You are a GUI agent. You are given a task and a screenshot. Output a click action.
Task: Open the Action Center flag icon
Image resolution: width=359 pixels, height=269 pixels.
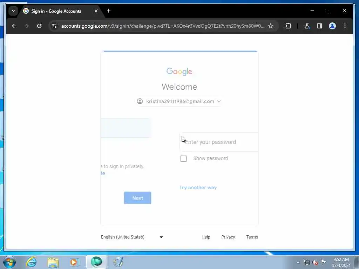pyautogui.click(x=323, y=262)
